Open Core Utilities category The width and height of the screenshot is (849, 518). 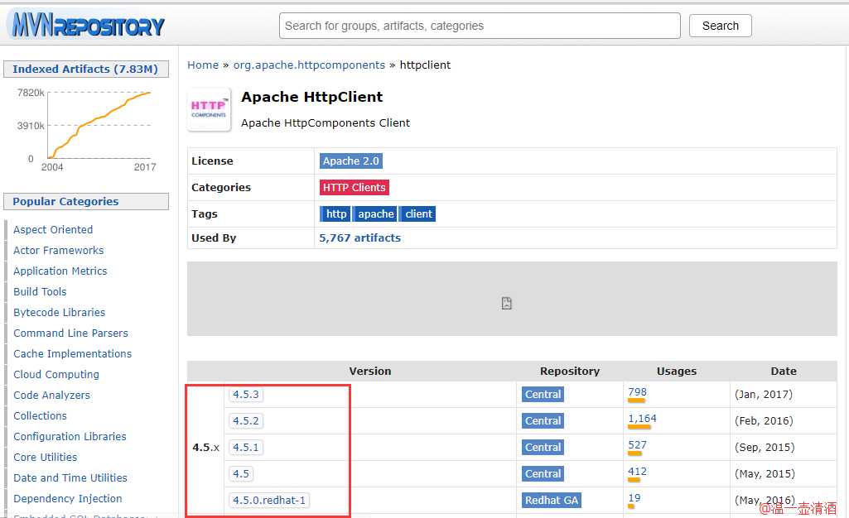tap(46, 458)
